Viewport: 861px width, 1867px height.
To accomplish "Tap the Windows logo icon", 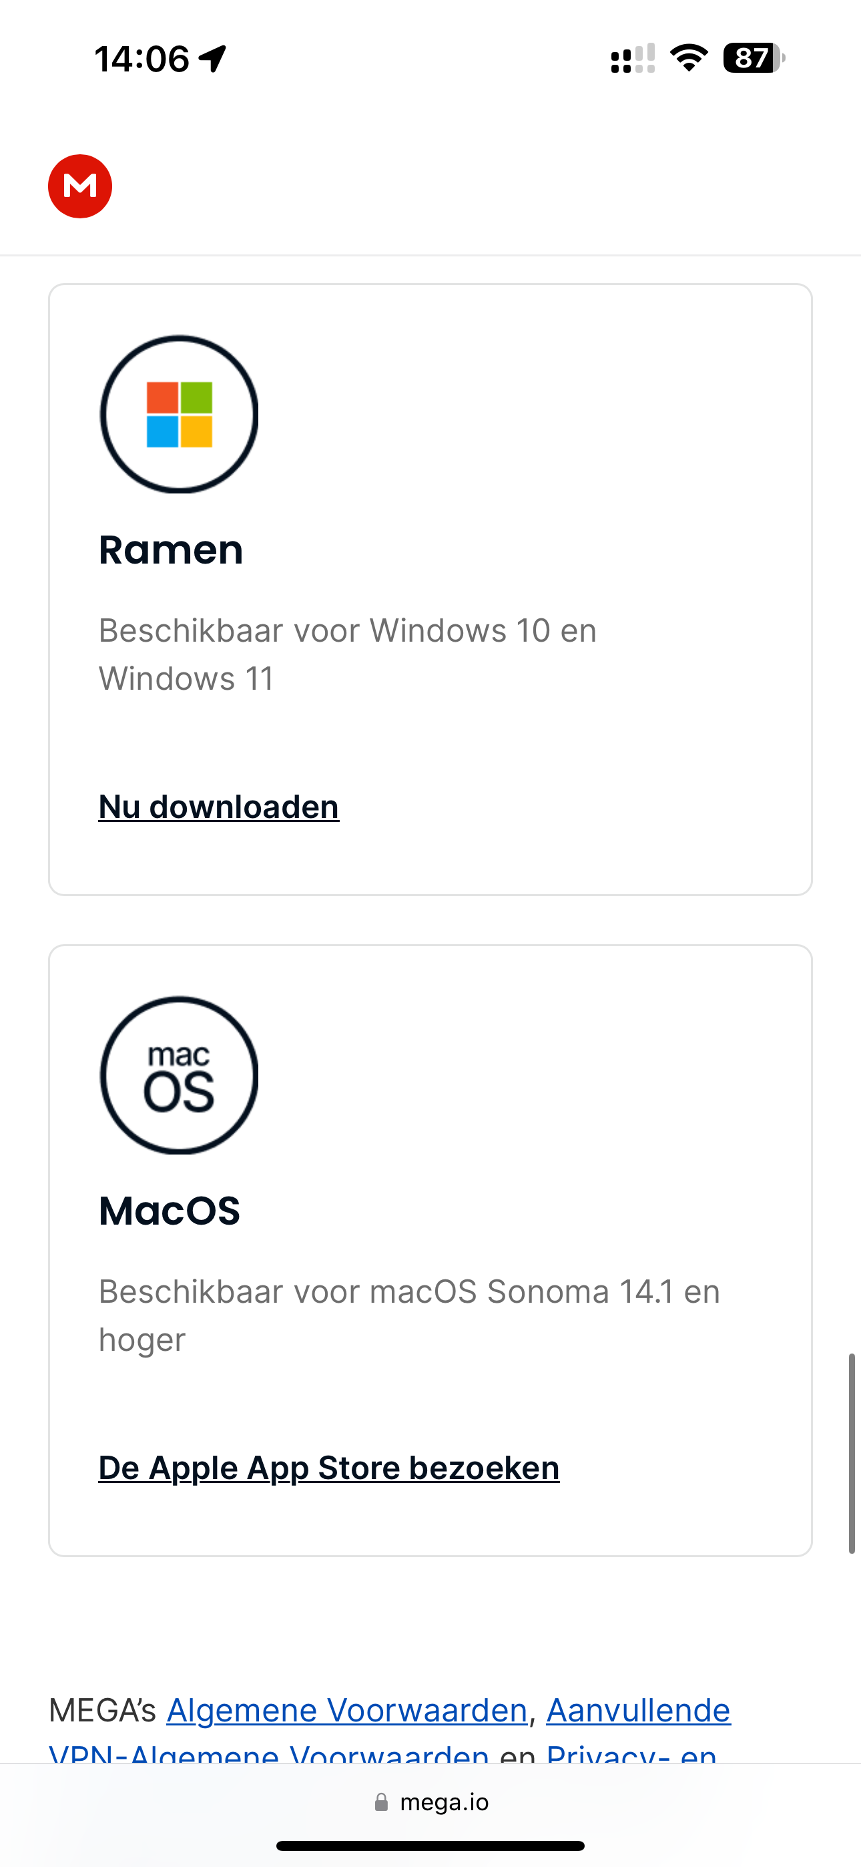I will [179, 414].
